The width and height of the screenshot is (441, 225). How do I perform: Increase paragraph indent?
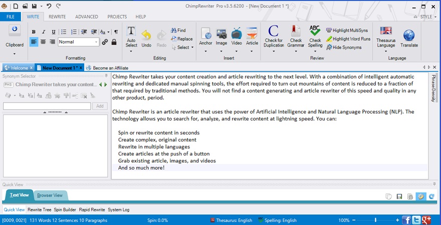[x=94, y=31]
